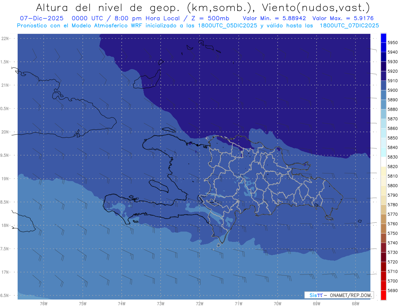Screen dimensions: 399x308
Task: Click the '76W' longitude label
Action: 44,304
